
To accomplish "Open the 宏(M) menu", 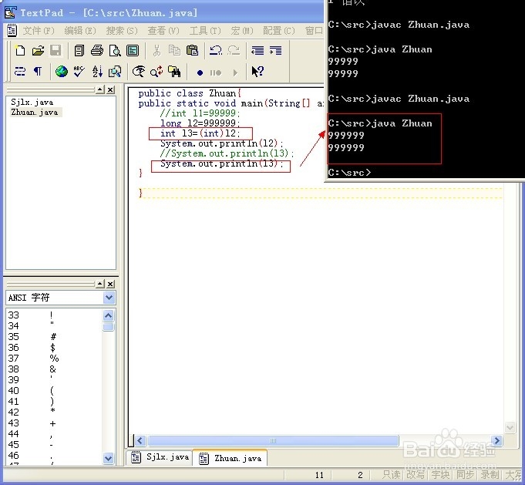I will point(242,31).
